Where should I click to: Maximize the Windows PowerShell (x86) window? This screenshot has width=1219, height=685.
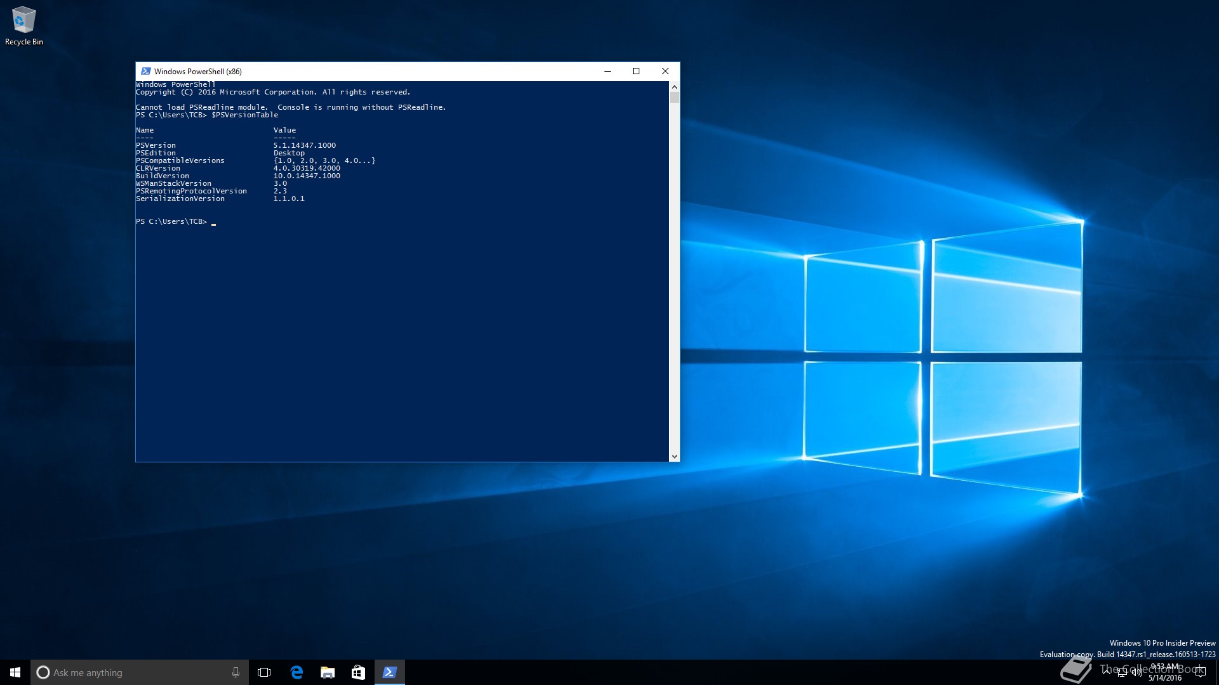click(636, 71)
